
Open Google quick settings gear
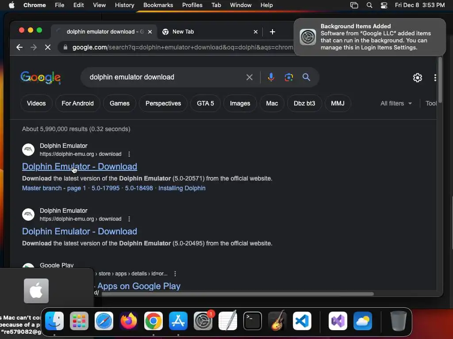[418, 78]
